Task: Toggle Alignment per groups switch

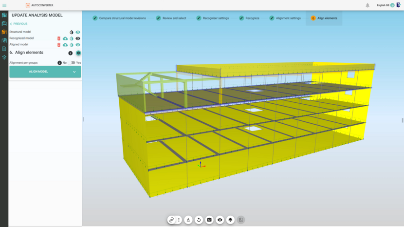Action: (x=72, y=63)
